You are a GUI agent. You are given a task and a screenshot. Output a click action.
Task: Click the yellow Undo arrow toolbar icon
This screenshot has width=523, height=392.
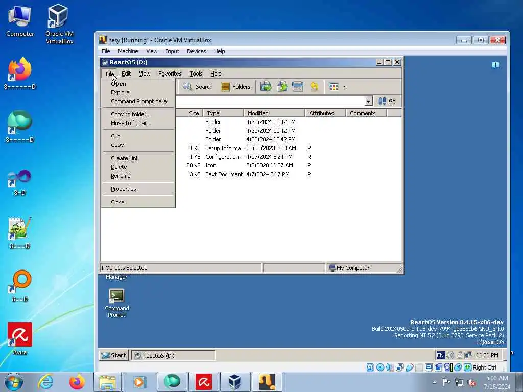point(314,87)
